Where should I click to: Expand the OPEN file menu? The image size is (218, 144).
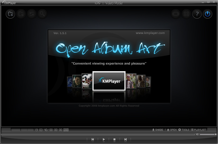172,130
